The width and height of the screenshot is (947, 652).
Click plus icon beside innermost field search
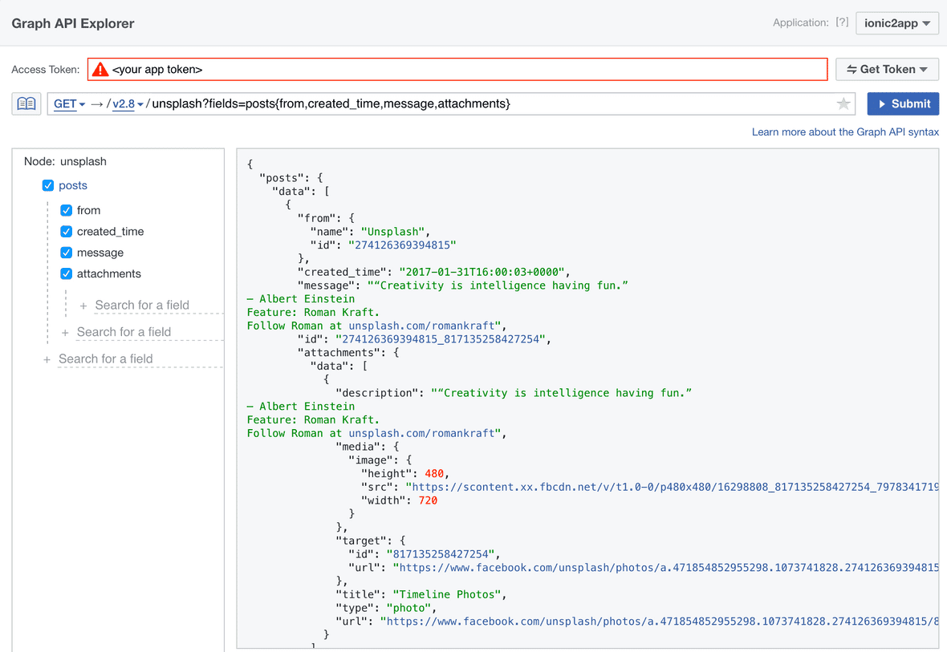[83, 306]
